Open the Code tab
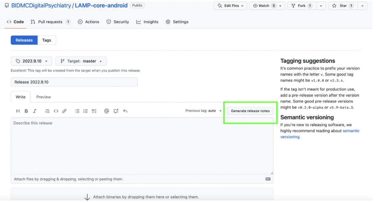The image size is (378, 203). point(15,22)
